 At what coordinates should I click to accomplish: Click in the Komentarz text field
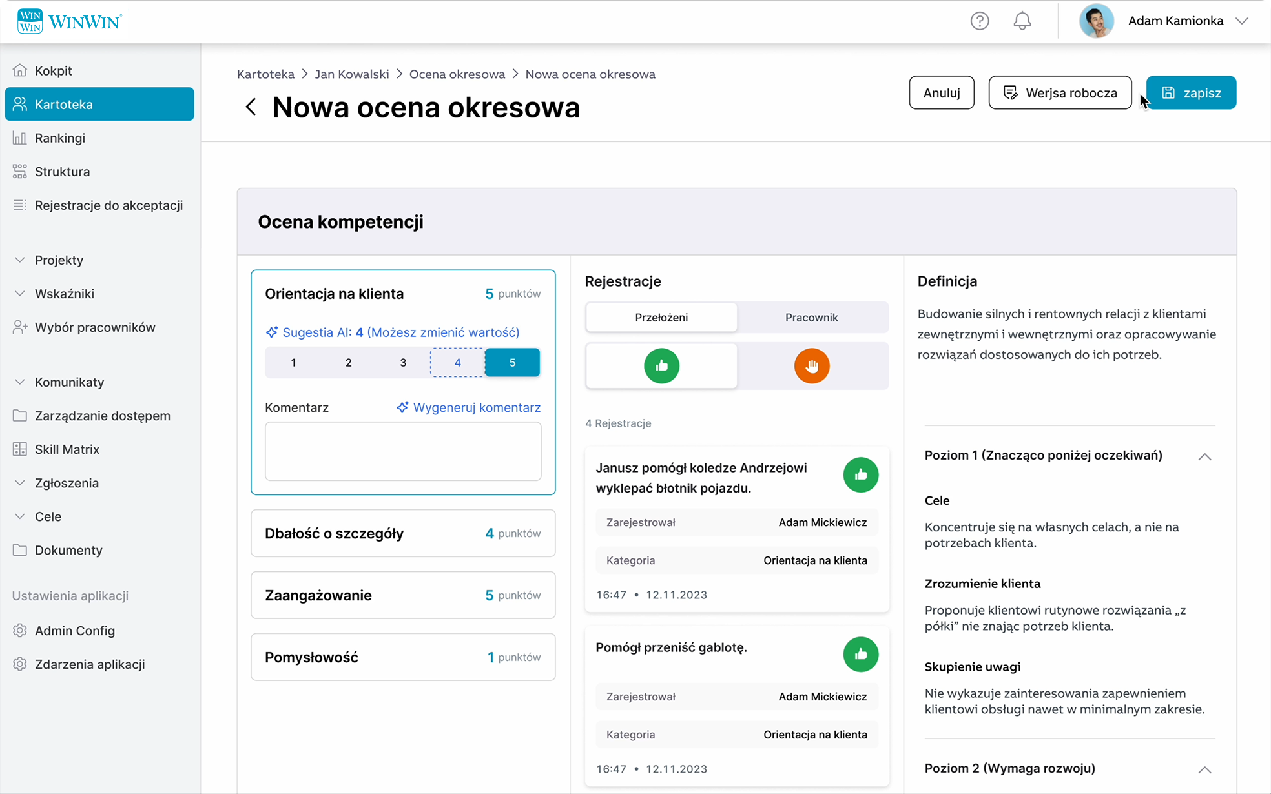403,451
